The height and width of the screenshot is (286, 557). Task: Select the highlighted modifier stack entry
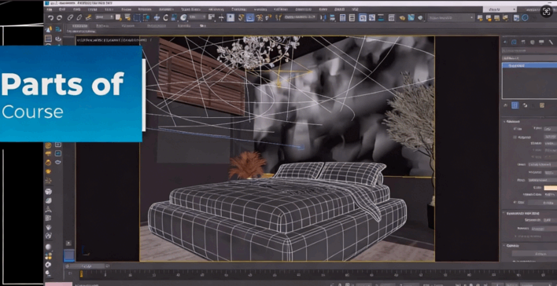(529, 66)
